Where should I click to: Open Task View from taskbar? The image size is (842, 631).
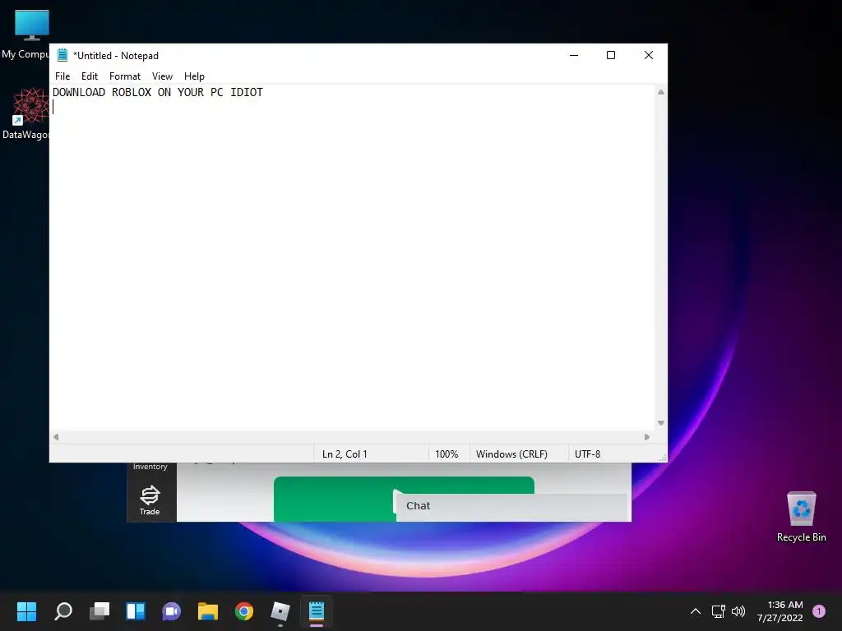(99, 611)
